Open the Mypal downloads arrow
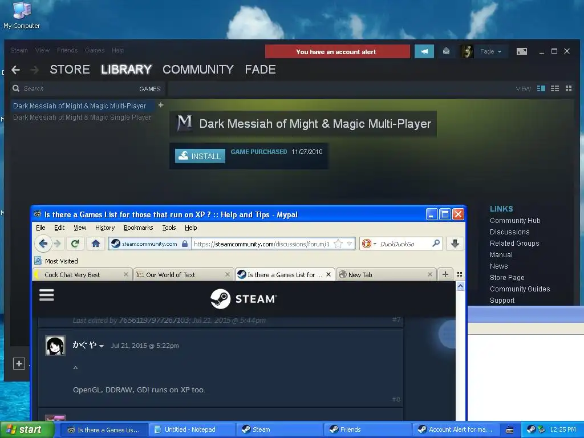This screenshot has height=438, width=584. [x=455, y=244]
